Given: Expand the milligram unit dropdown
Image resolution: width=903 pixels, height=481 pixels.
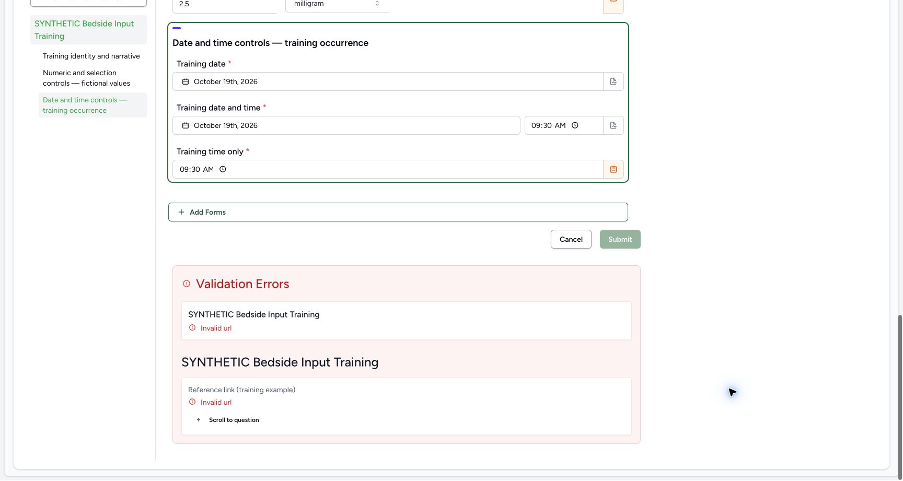Looking at the screenshot, I should pos(338,4).
